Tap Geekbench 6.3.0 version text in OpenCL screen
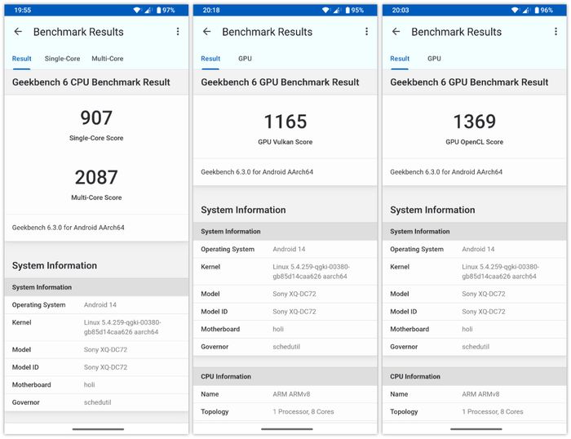The height and width of the screenshot is (439, 571). pyautogui.click(x=446, y=172)
